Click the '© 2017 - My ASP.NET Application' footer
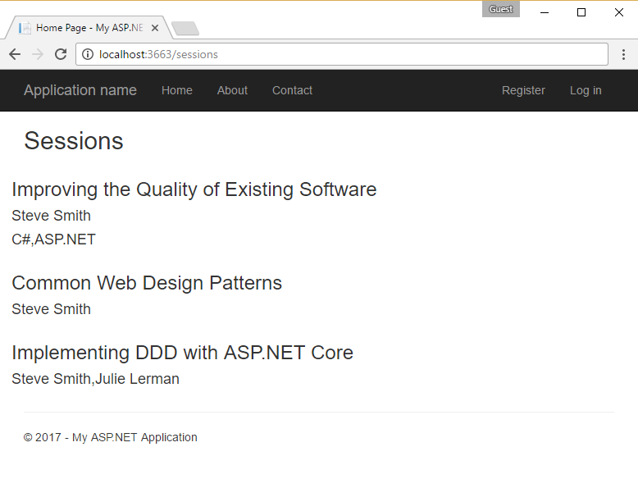 (110, 437)
